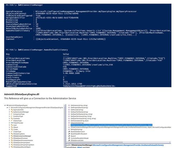Screen dimensions: 179x148
Task: Click the ODataArrayItems class icon
Action: 12,134
